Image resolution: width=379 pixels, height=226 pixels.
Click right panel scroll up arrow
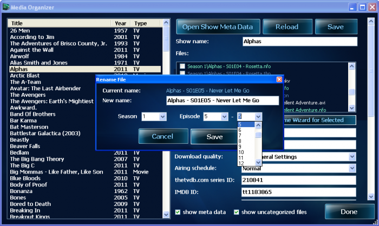371,21
